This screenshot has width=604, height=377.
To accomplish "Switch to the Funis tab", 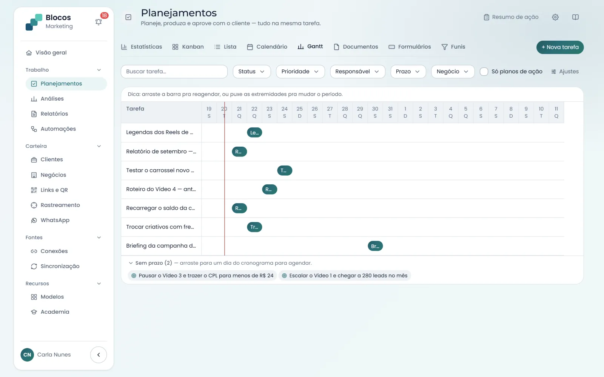I will (x=453, y=47).
